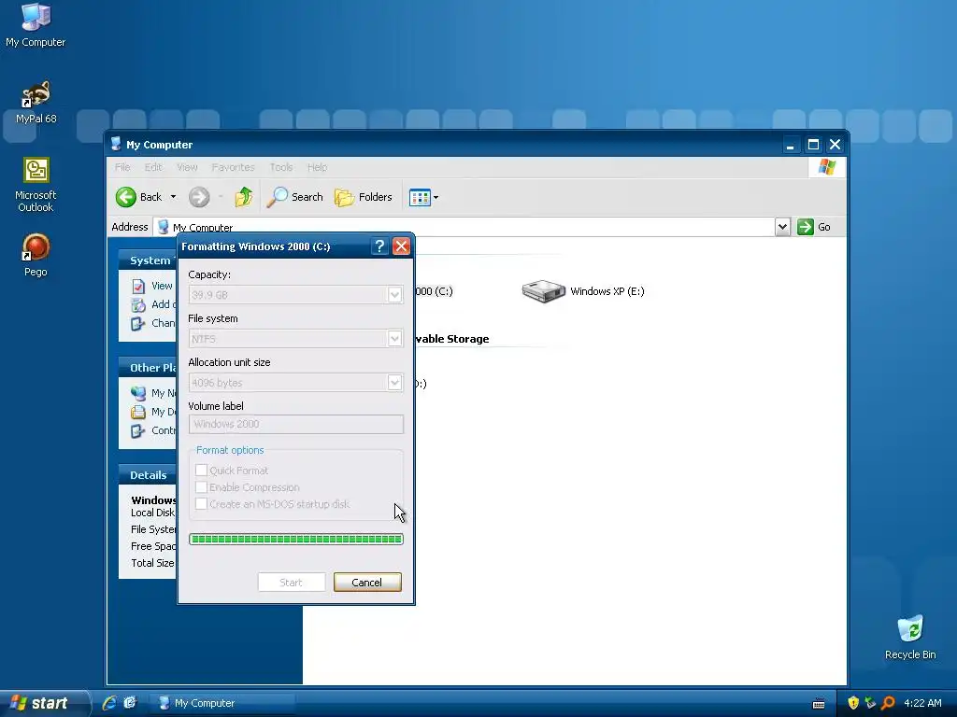
Task: Click the magnifier tray icon
Action: tap(888, 703)
